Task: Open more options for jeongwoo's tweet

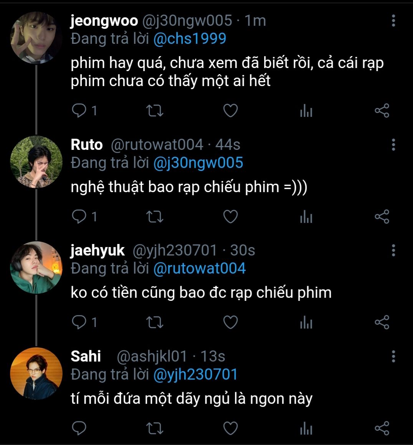Action: pos(393,21)
